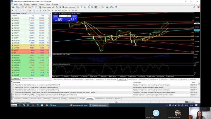Toggle the Terminal panel icon
211x119 pixels.
point(33,7)
